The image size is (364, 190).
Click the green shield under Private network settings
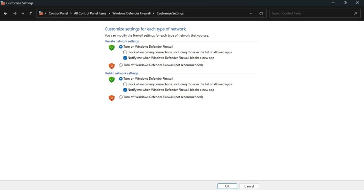click(112, 47)
